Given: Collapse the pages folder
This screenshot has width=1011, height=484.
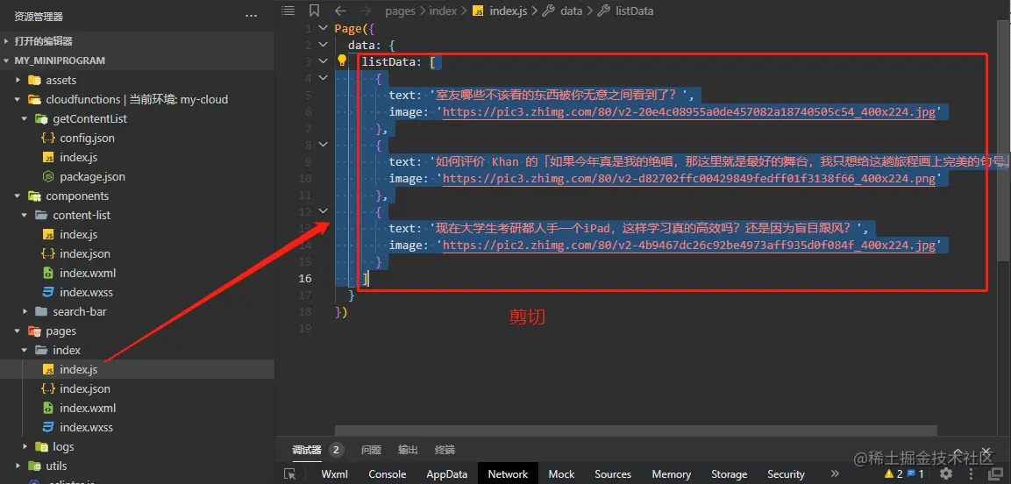Looking at the screenshot, I should click(18, 331).
